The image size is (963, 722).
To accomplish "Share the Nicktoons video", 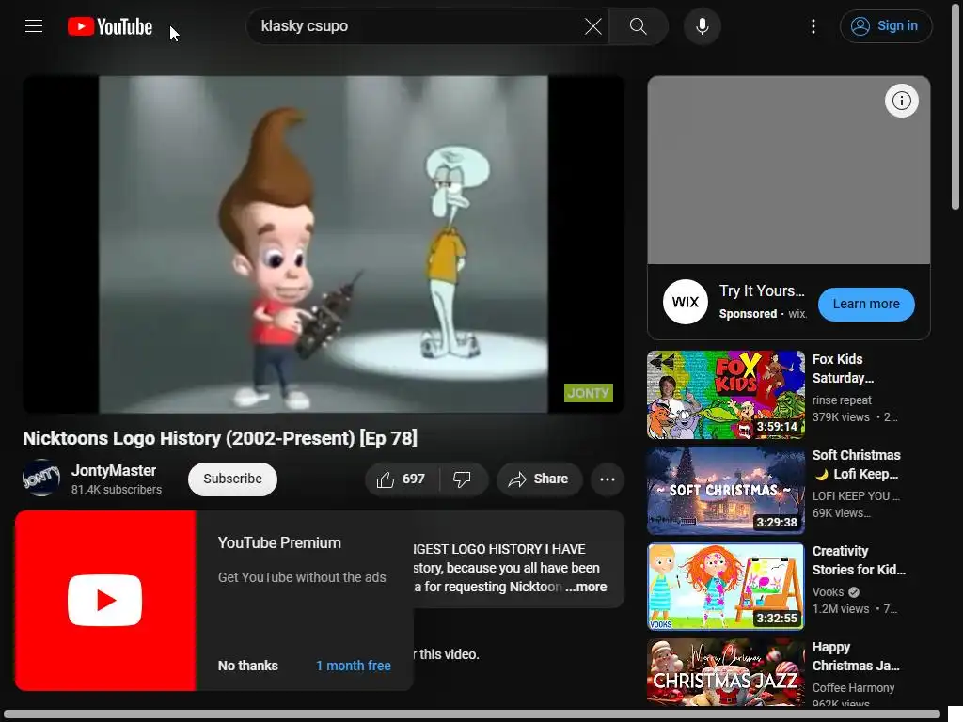I will coord(539,479).
